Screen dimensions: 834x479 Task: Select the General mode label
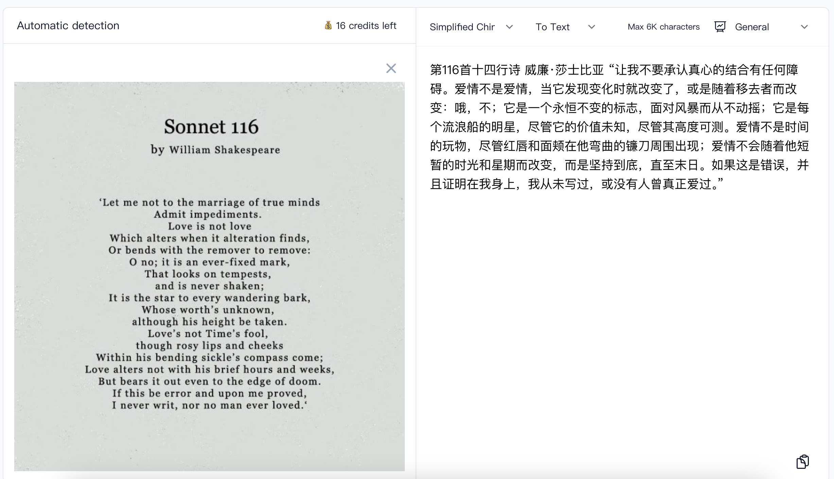(751, 26)
